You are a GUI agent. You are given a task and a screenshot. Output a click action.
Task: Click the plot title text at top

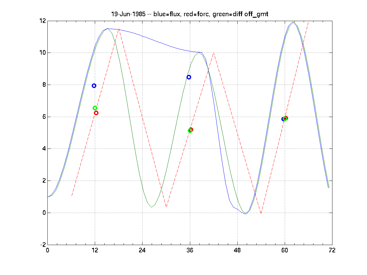point(190,14)
